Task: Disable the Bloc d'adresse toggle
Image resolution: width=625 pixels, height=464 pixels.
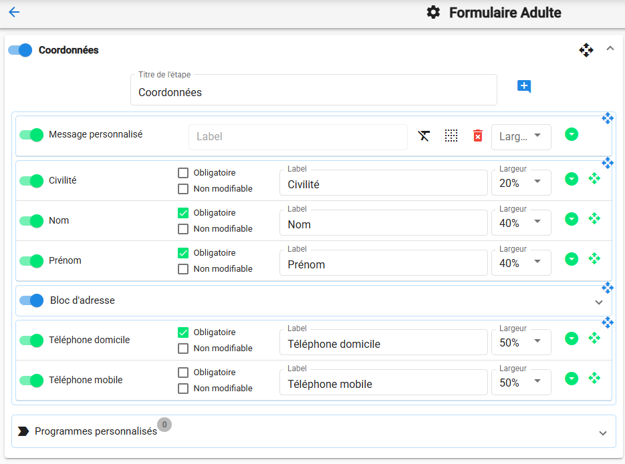Action: tap(31, 300)
